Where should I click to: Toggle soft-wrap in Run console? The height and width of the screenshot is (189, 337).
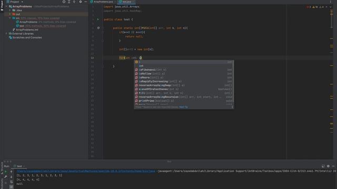[12, 182]
